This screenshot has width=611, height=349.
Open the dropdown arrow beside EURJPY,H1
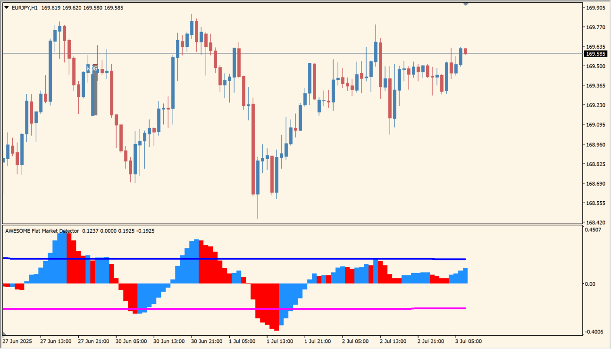[7, 8]
